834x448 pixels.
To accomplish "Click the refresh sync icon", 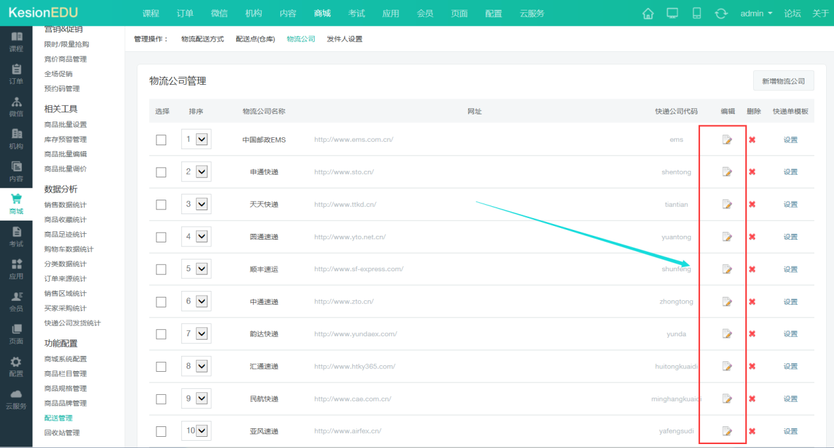I will point(721,13).
